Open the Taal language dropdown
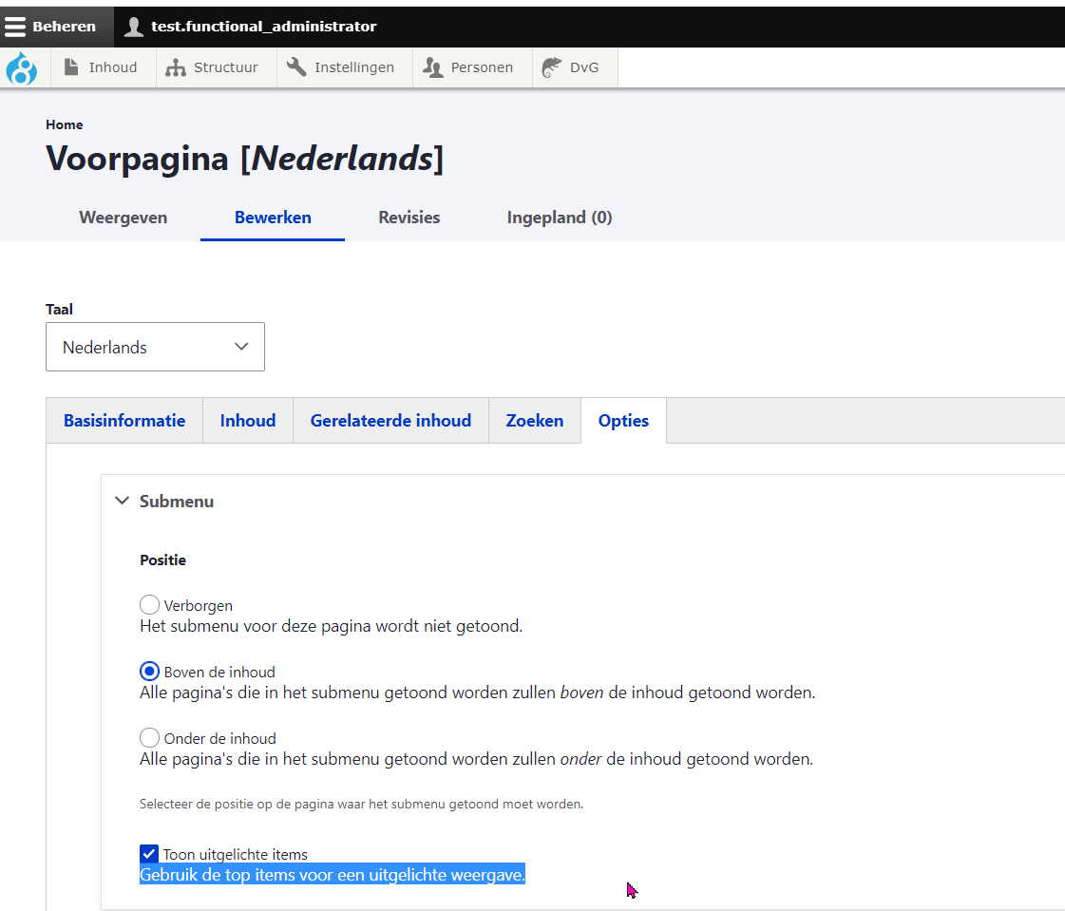1065x911 pixels. click(155, 347)
